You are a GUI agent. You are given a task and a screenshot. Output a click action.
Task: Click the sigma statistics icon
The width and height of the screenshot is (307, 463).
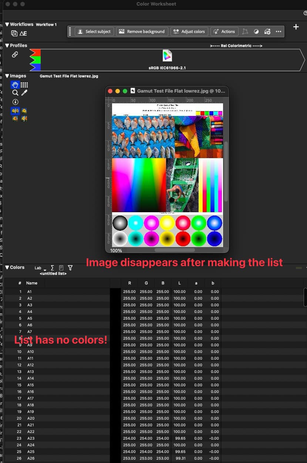[52, 267]
